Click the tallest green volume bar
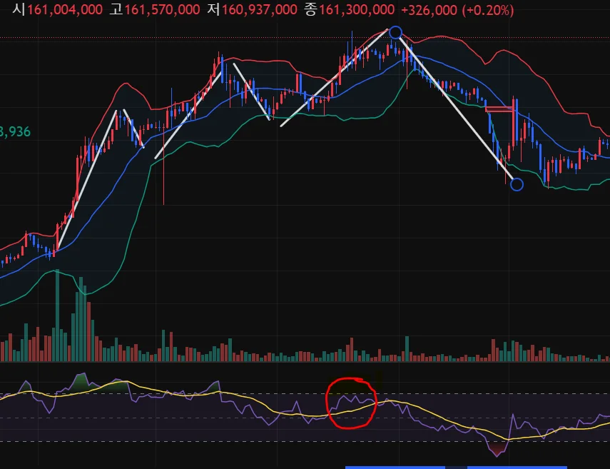This screenshot has width=610, height=469. [57, 316]
